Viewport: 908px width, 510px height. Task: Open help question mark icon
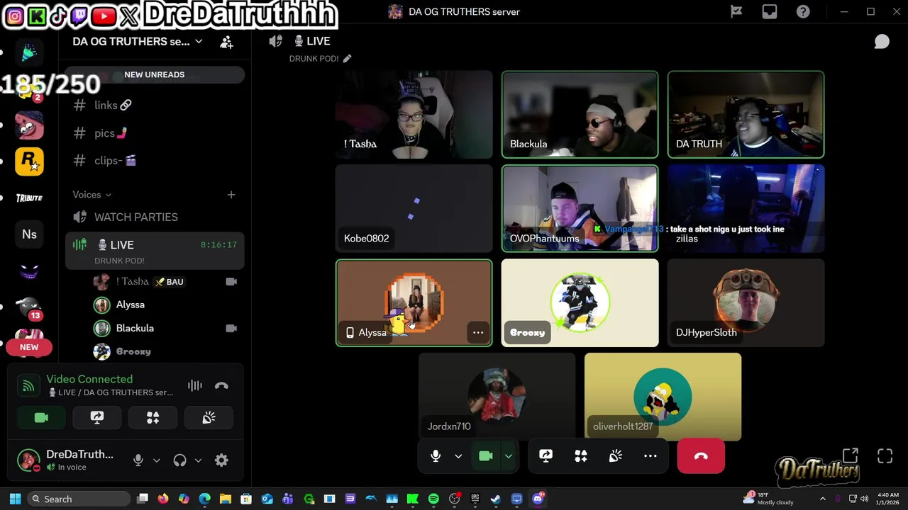point(803,11)
